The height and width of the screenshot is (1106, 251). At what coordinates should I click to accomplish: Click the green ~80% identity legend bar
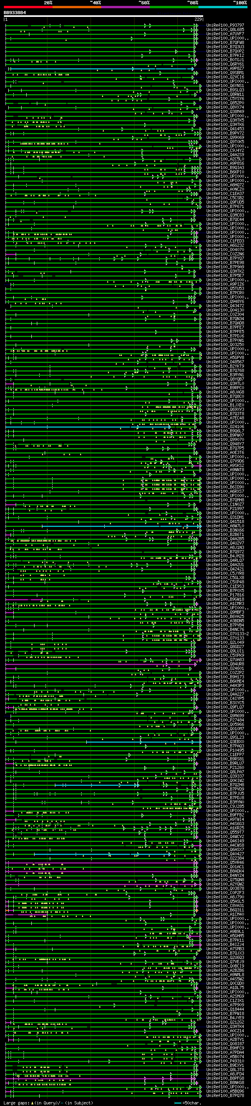click(174, 7)
